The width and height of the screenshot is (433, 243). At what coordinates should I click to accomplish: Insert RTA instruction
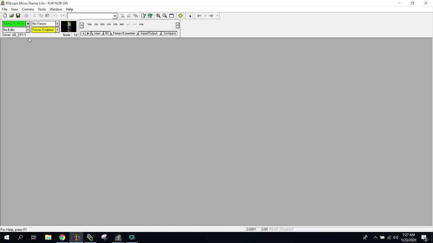coord(141,24)
